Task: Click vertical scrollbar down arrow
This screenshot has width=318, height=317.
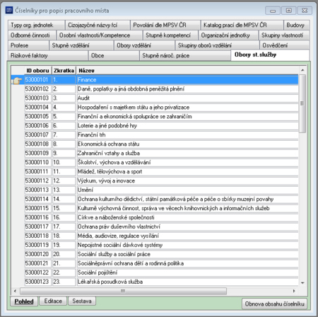Action: coord(302,282)
